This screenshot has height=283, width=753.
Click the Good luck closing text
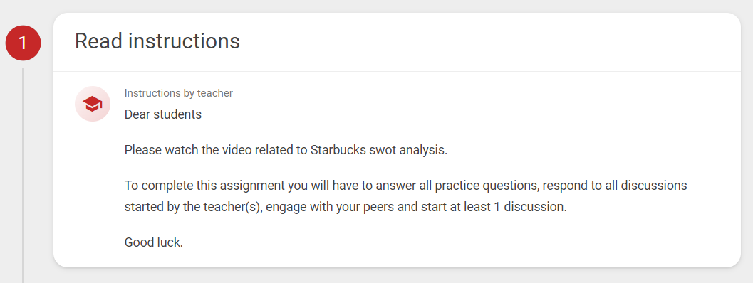(154, 242)
